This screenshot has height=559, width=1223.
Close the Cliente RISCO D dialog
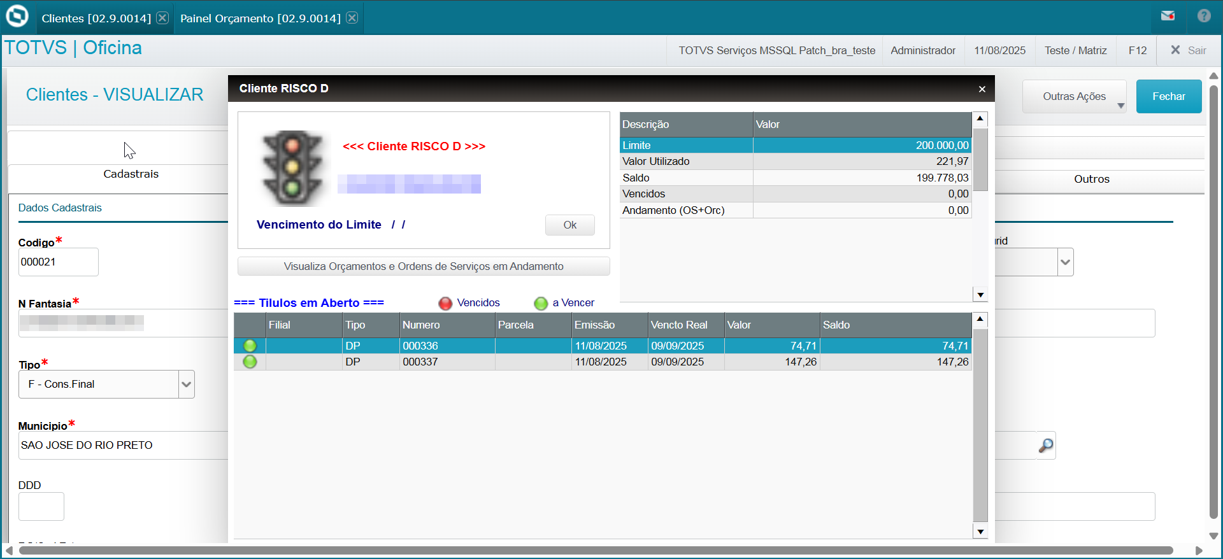[x=982, y=89]
